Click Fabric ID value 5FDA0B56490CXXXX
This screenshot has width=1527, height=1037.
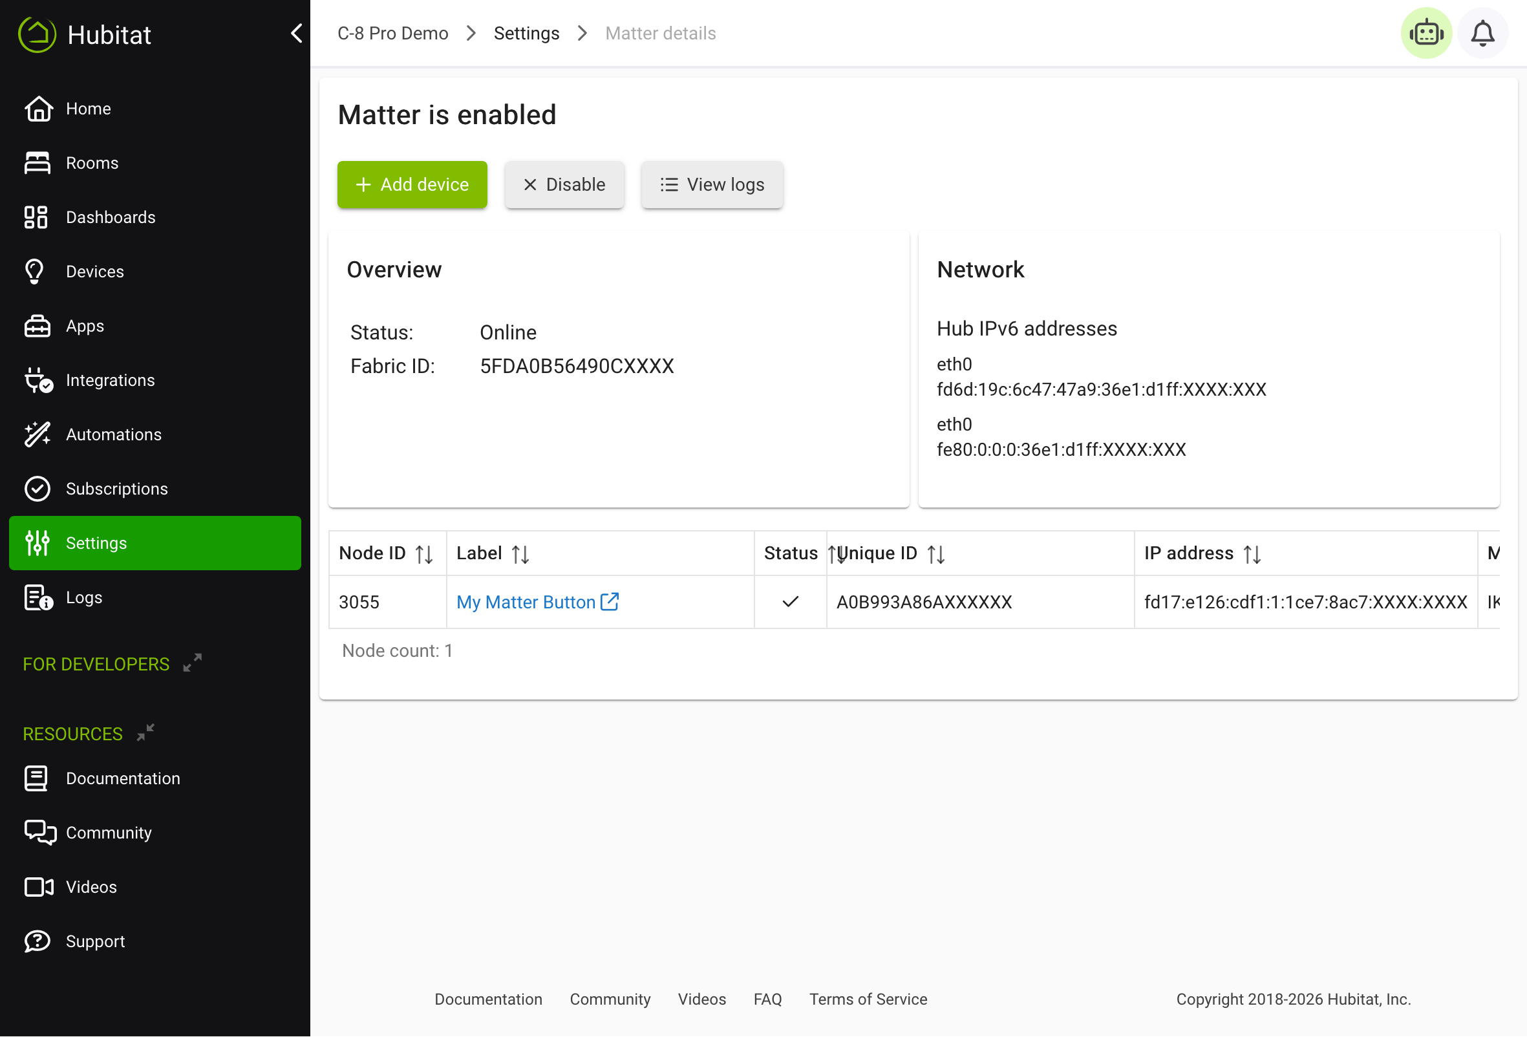[577, 367]
